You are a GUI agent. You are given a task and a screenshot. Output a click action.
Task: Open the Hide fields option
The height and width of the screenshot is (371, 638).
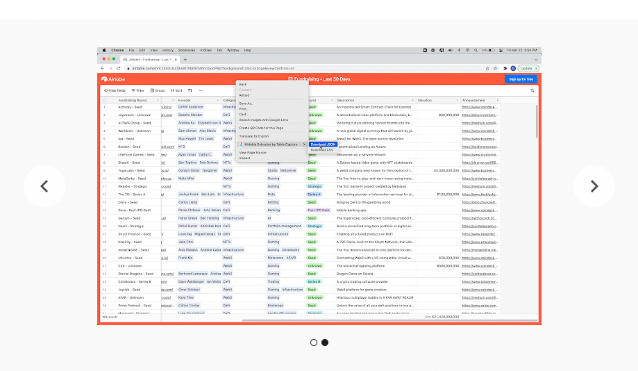click(x=115, y=90)
